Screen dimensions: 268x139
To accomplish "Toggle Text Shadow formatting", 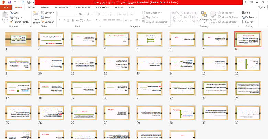I will click(72, 20).
